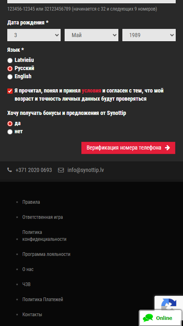Image resolution: width=183 pixels, height=326 pixels.
Task: Open the birth day dropdown showing 3
Action: 34,35
